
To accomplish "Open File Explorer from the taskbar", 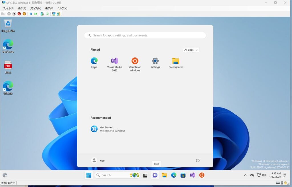I will (x=164, y=175).
